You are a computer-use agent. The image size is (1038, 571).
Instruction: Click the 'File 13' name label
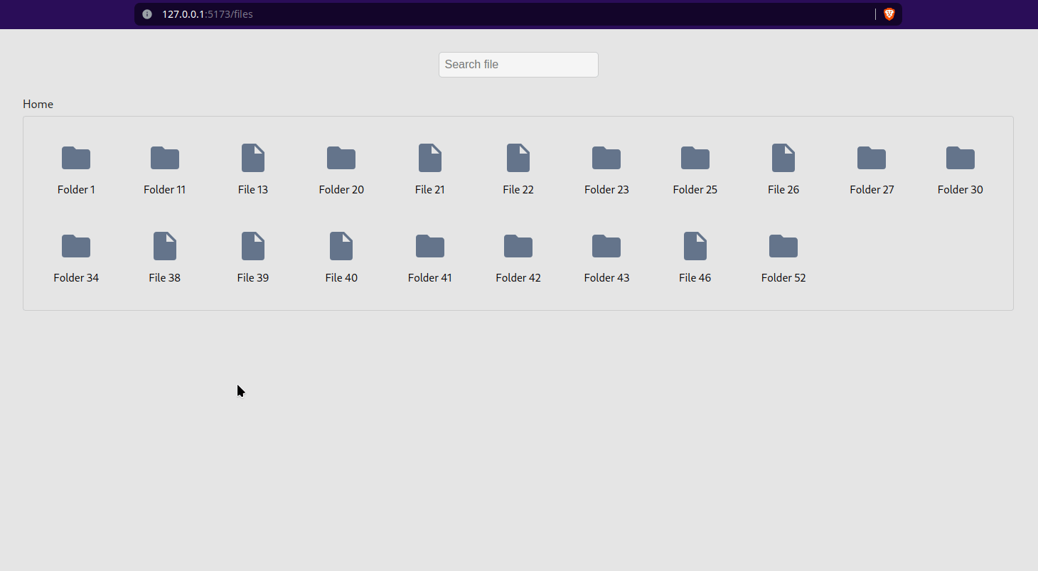253,190
